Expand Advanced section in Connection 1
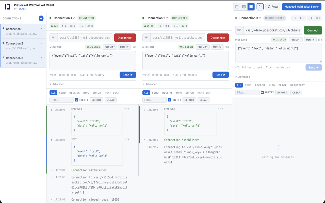Viewport: 325px width, 203px height. click(x=57, y=84)
